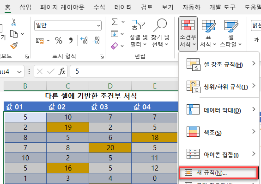The width and height of the screenshot is (261, 184).
Task: Click the formula bar Cancel X icon
Action: tap(40, 71)
